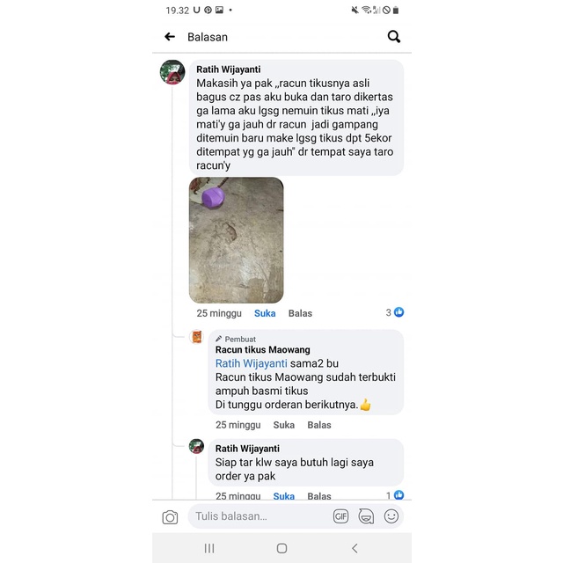View the 3 likes reaction icon
The height and width of the screenshot is (563, 563).
(x=398, y=312)
